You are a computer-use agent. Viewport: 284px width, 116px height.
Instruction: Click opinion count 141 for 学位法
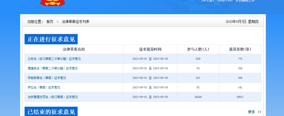point(240,87)
